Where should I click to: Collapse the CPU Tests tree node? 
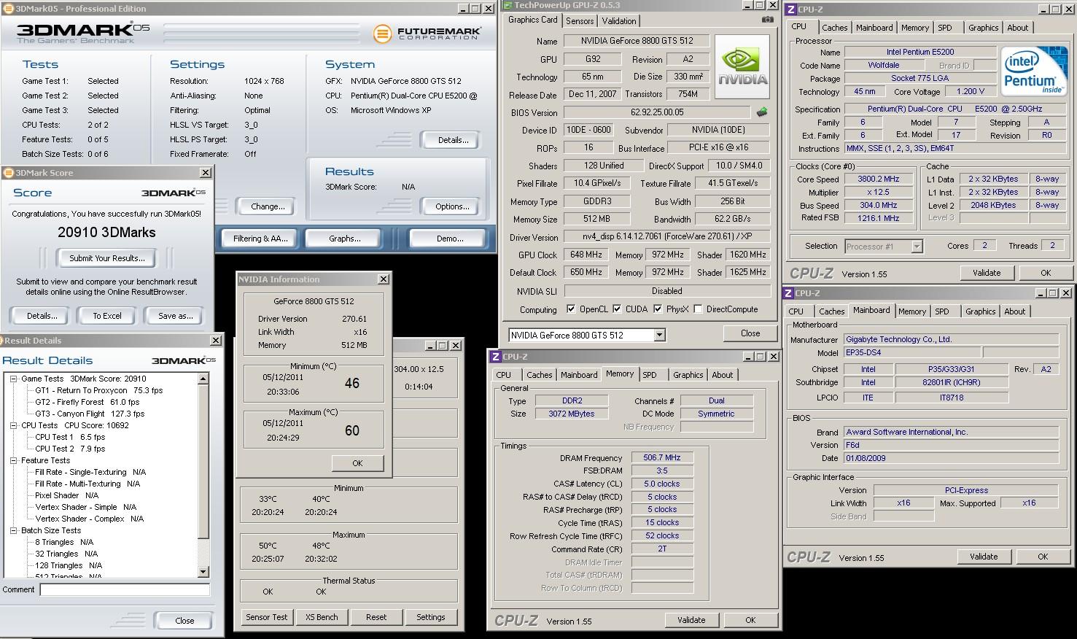14,425
